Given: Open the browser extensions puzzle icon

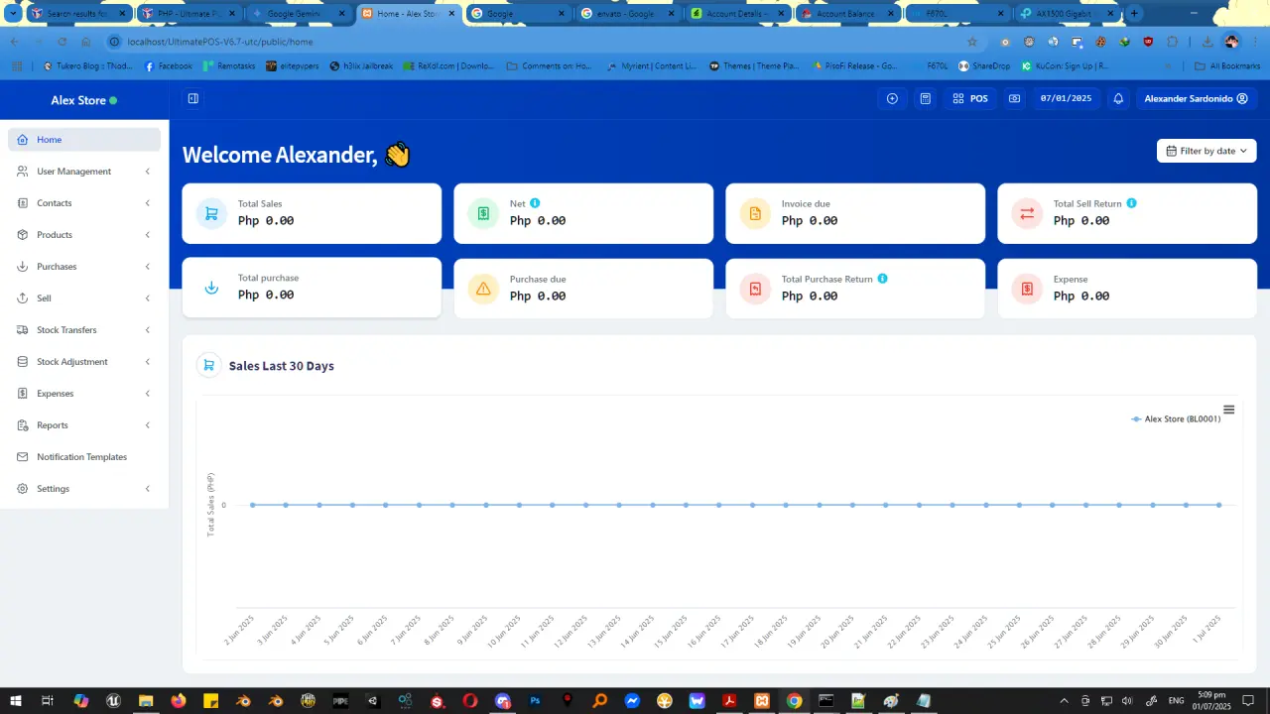Looking at the screenshot, I should (x=1173, y=42).
